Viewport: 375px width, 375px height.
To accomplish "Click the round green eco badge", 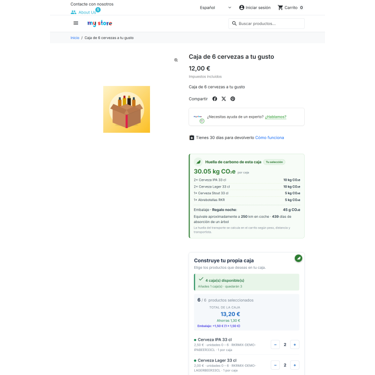I will 298,258.
